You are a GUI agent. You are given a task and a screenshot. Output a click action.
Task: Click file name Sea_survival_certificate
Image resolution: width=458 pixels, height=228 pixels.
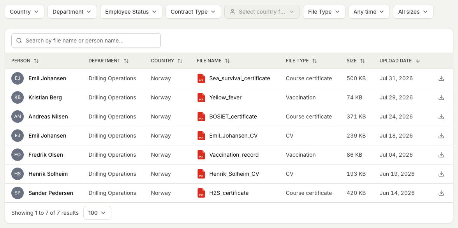click(x=240, y=78)
